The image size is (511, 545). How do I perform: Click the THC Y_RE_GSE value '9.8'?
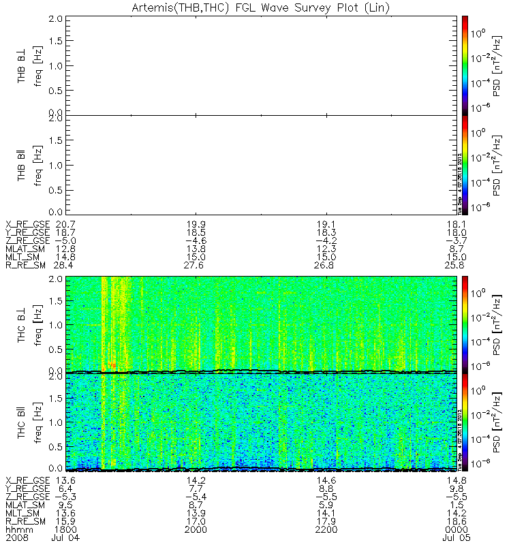click(456, 488)
